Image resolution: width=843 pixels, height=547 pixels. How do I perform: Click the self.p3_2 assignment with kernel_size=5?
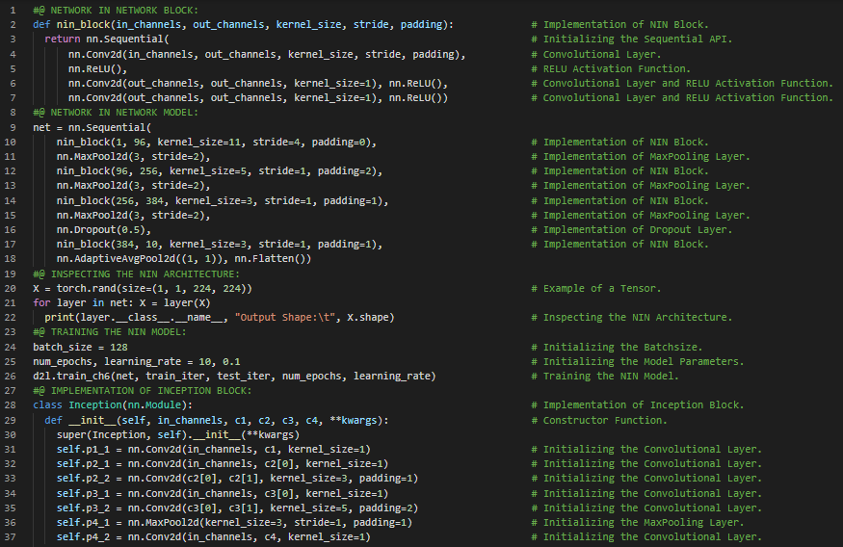[x=237, y=508]
